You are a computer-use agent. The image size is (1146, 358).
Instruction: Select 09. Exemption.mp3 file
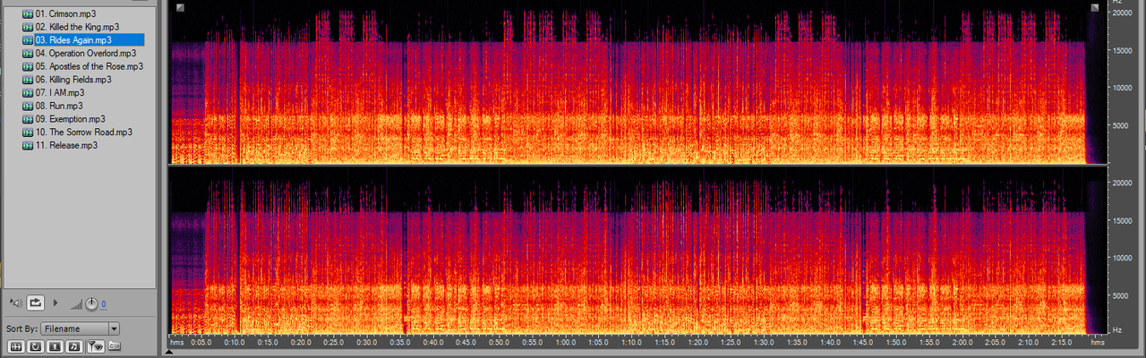point(70,118)
